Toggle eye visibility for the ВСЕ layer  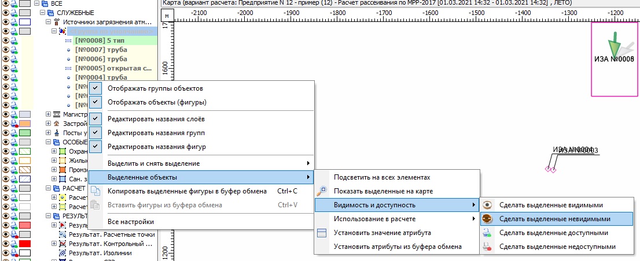pyautogui.click(x=6, y=3)
